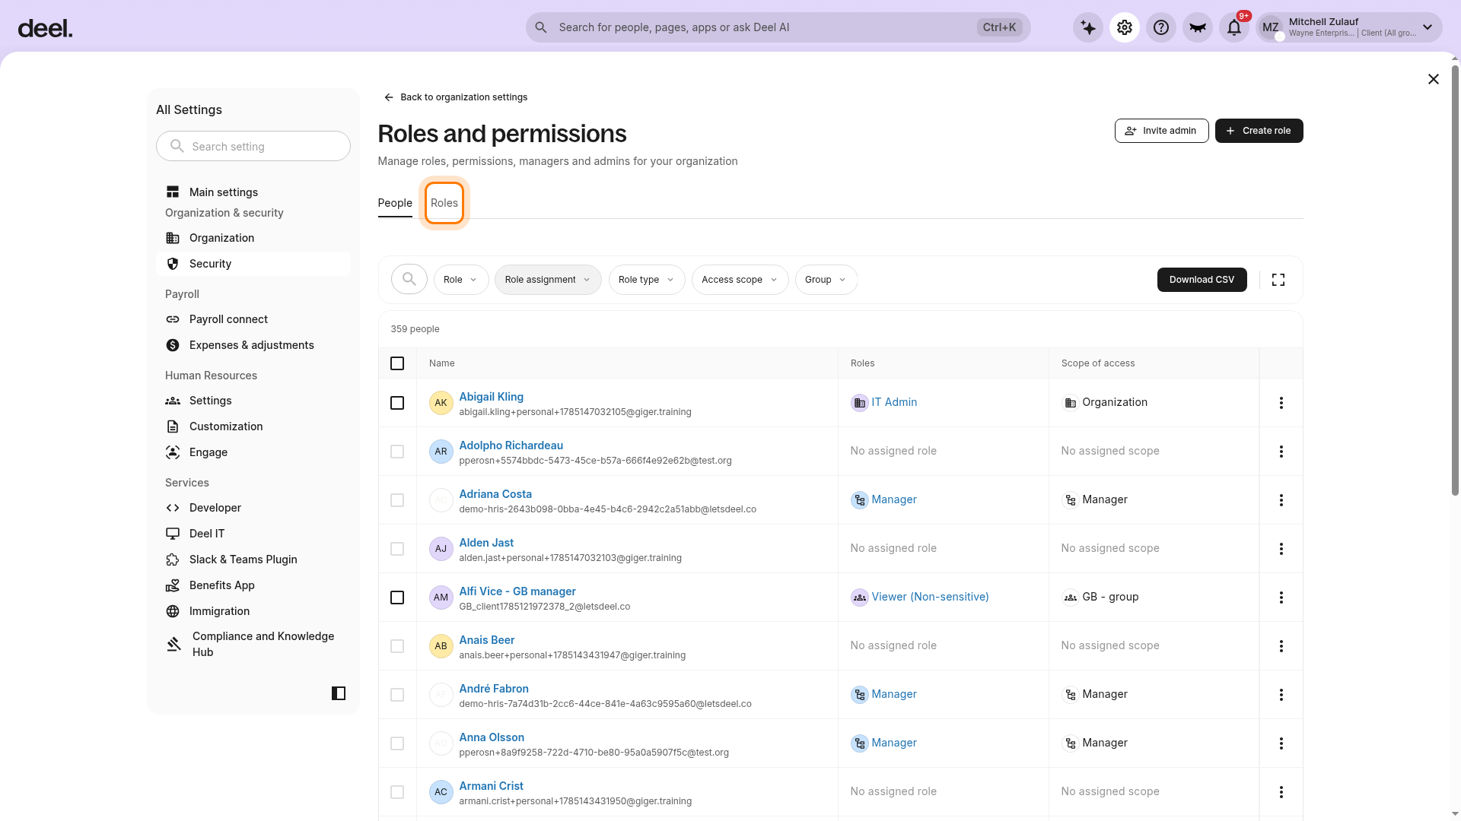
Task: Toggle the select-all checkbox in table header
Action: pyautogui.click(x=397, y=363)
